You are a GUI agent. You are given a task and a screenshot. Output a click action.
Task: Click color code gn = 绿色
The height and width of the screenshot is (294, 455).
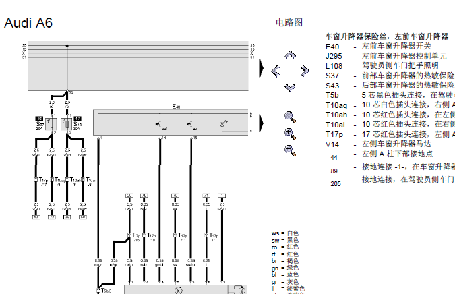[x=285, y=268]
